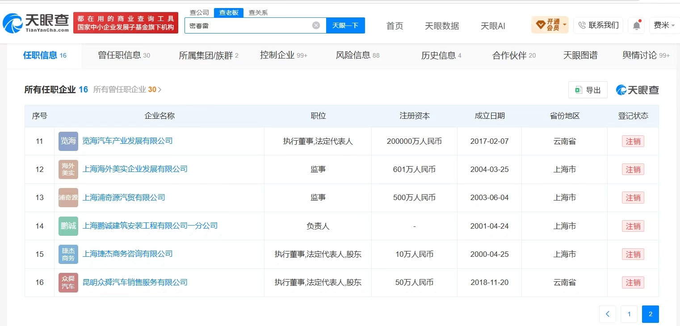Click the 览海 company logo thumbnail

(68, 141)
